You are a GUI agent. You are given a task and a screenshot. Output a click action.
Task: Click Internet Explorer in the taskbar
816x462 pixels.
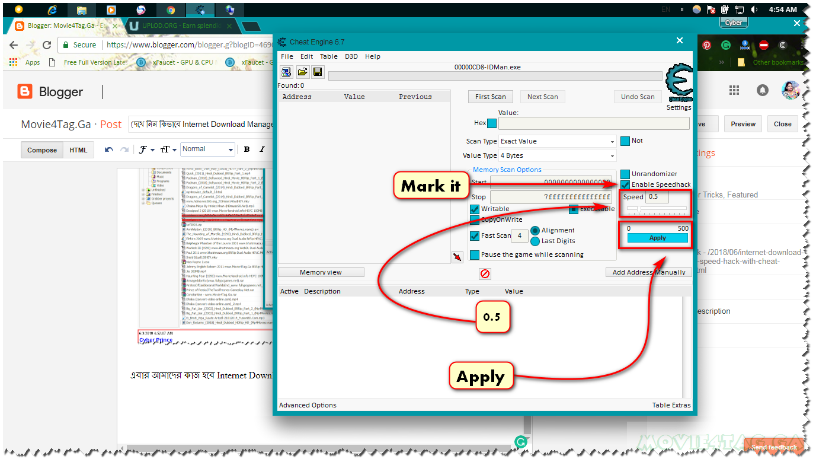(53, 10)
